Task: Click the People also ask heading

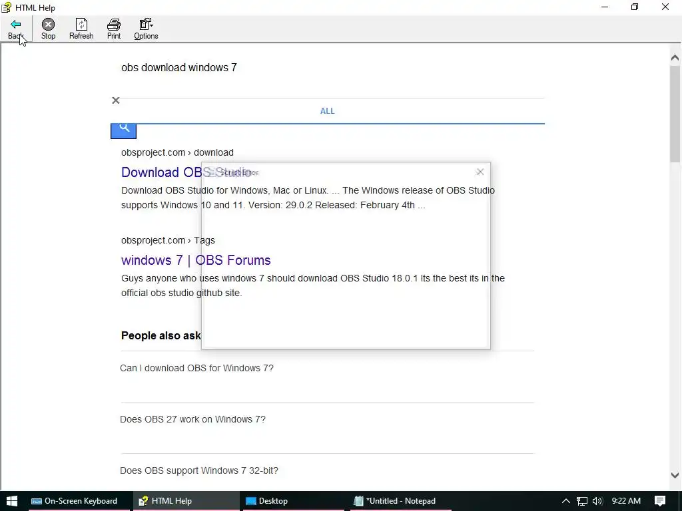Action: pyautogui.click(x=161, y=335)
